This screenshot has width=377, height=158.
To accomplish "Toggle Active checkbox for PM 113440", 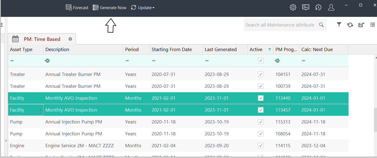I will [260, 98].
